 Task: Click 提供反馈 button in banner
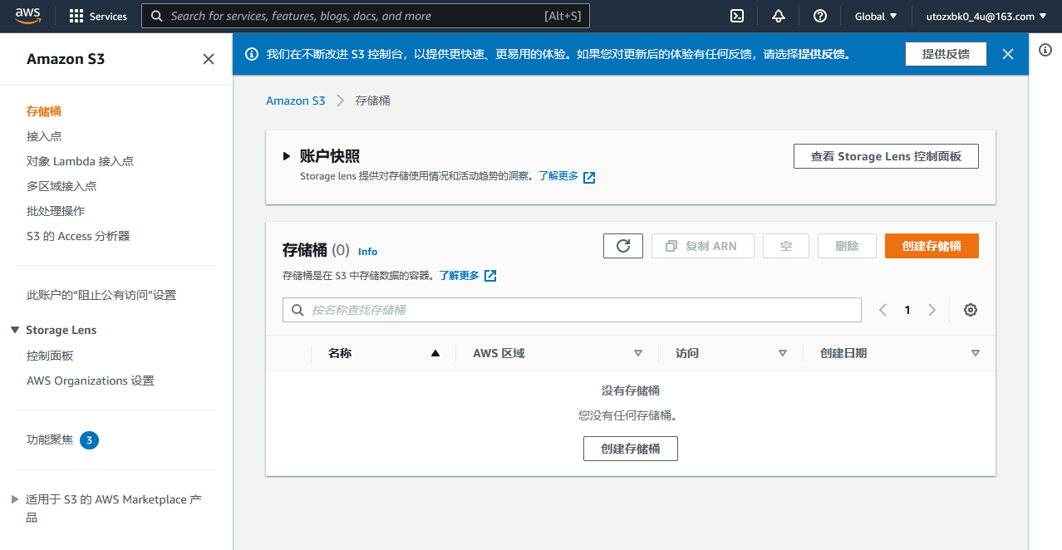pos(946,54)
